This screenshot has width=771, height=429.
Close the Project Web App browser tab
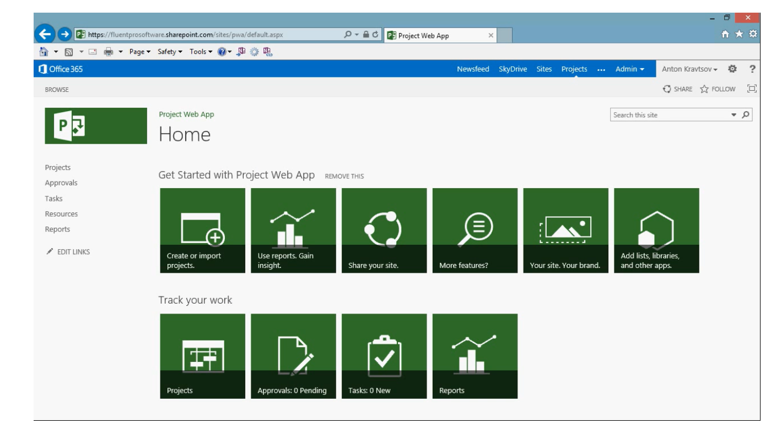point(491,36)
